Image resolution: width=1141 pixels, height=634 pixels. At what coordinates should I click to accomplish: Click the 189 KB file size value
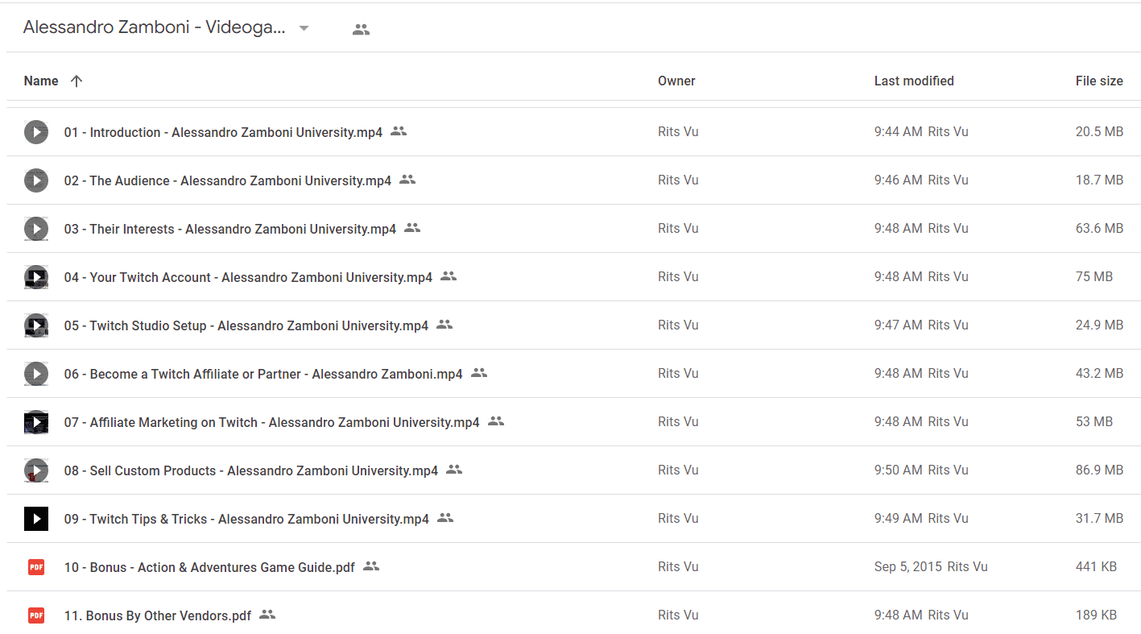1096,615
